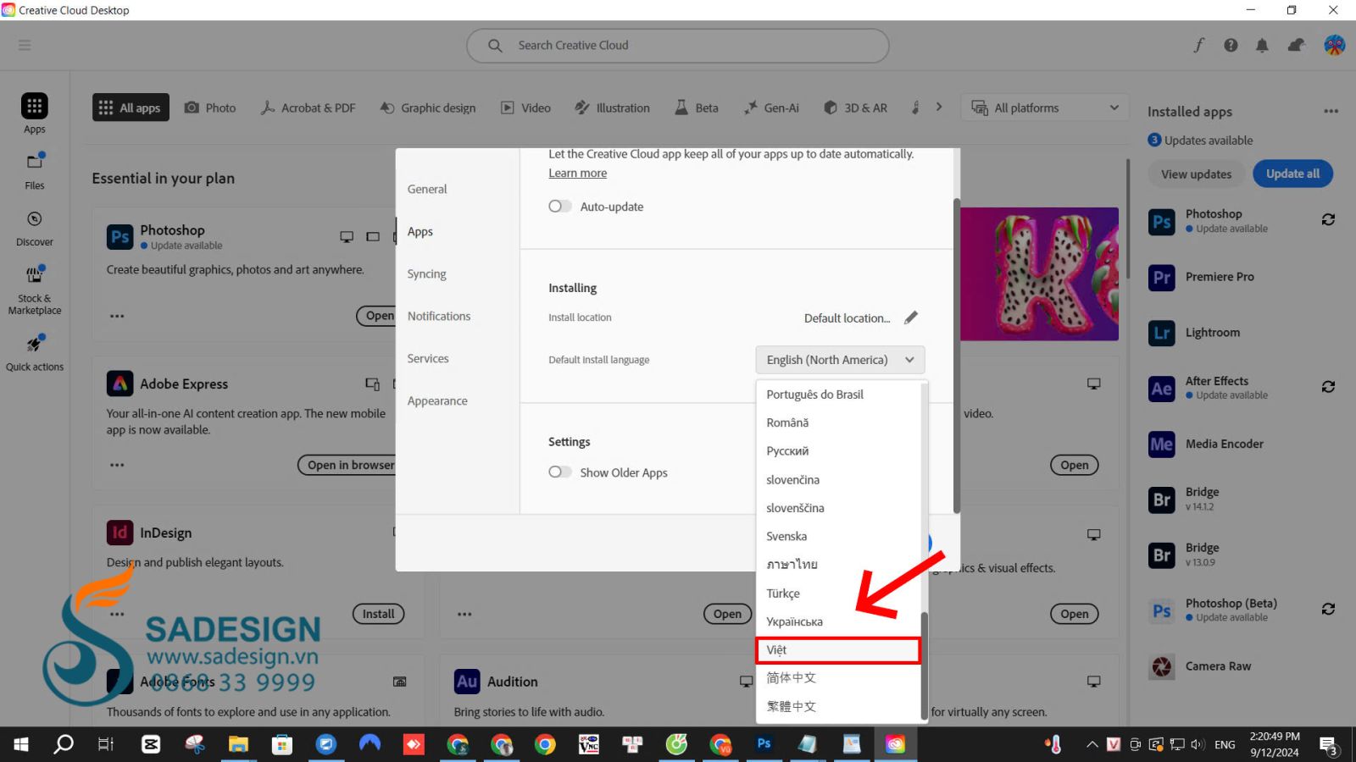Screen dimensions: 1356x762
Task: Toggle Show Older Apps switch
Action: (559, 472)
